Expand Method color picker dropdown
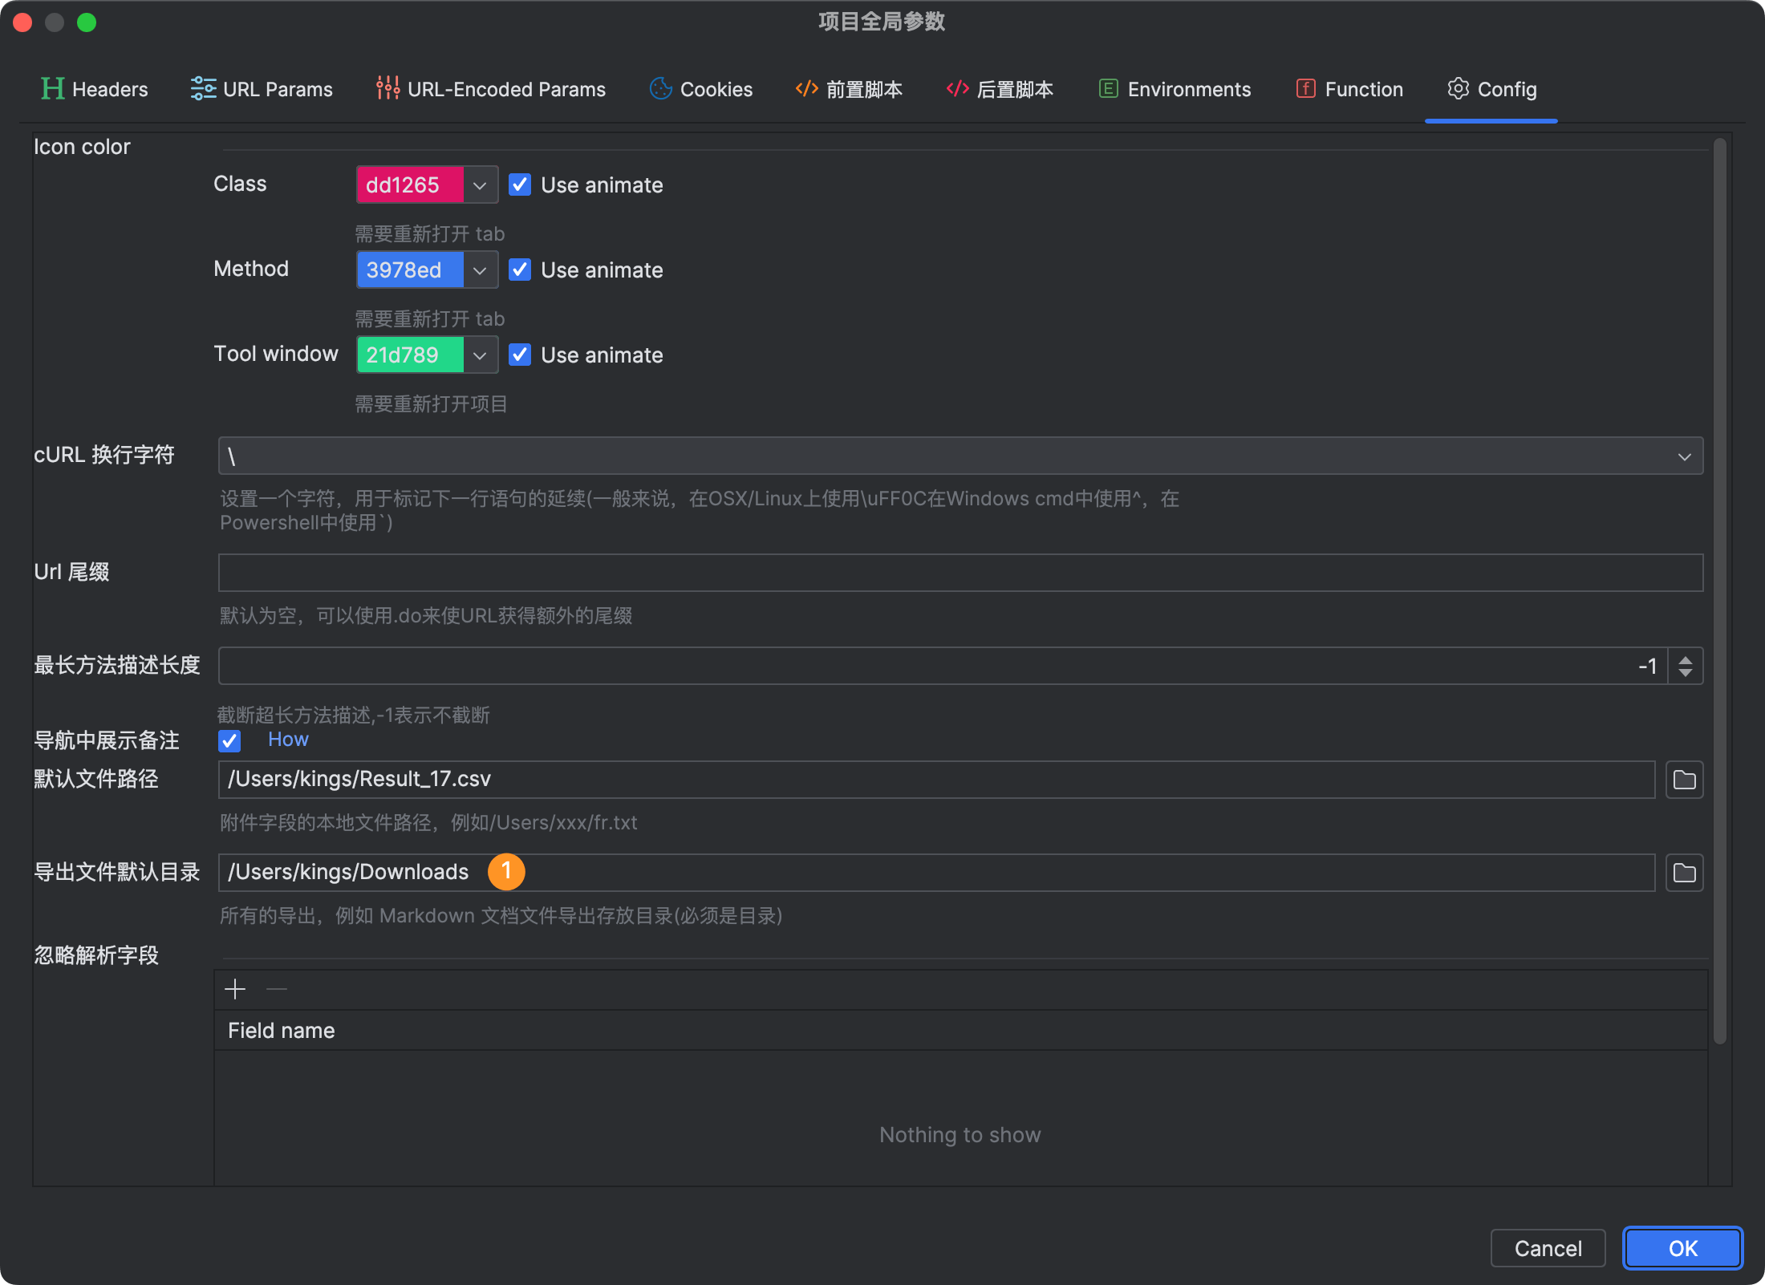Screen dimensions: 1765x1285 coord(480,269)
